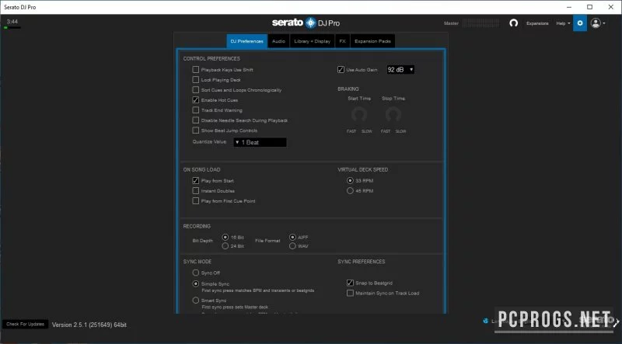Open the 92 dB auto gain dropdown
Screen dimensions: 622x344
click(400, 69)
